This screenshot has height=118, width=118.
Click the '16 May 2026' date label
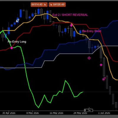coord(56,113)
